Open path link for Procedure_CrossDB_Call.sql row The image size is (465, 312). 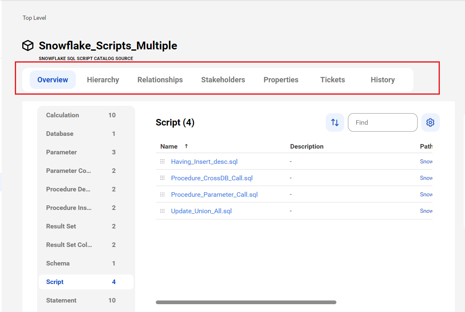click(426, 178)
